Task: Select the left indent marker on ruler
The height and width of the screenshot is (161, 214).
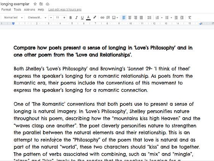Action: [x=13, y=24]
